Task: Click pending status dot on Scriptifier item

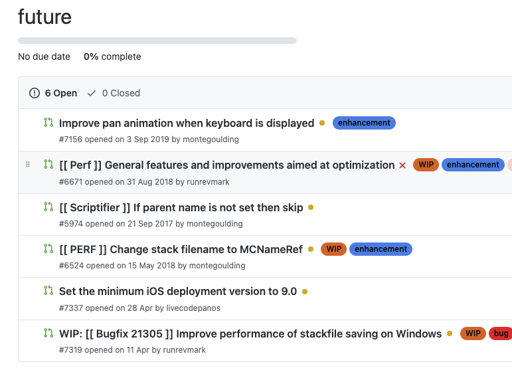Action: tap(311, 207)
